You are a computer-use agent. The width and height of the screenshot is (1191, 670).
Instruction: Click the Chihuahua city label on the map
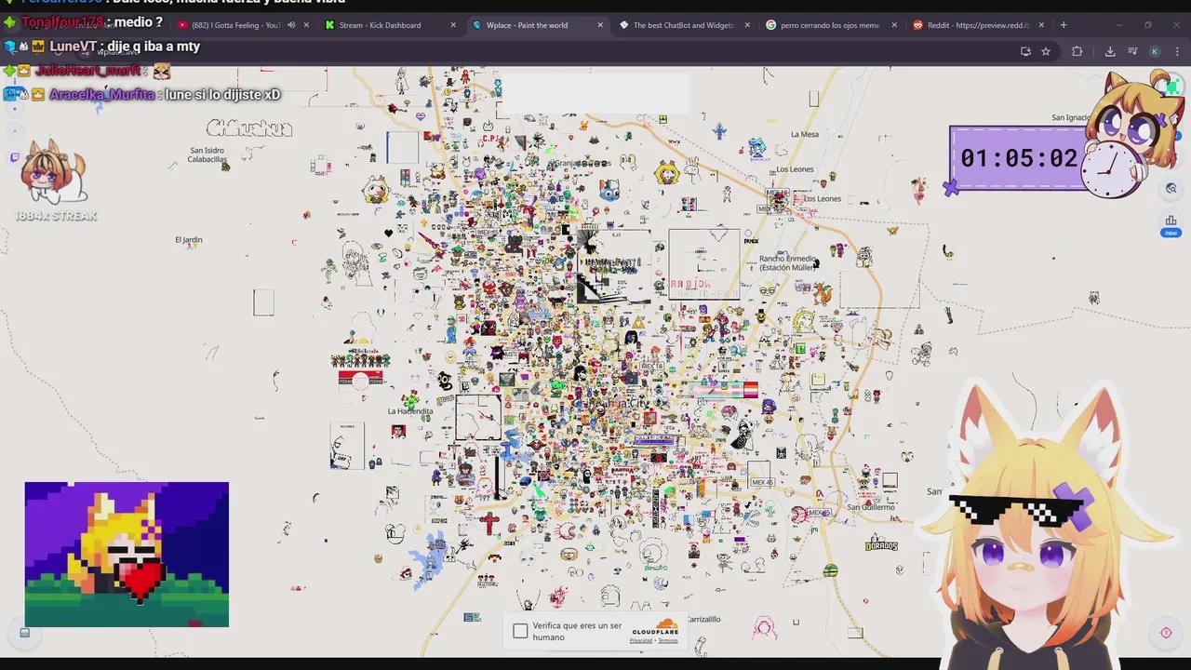[x=249, y=128]
